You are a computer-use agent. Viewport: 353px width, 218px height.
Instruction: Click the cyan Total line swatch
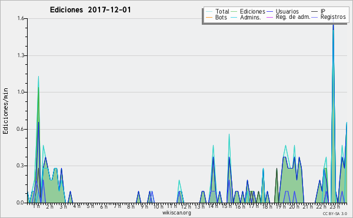209,12
